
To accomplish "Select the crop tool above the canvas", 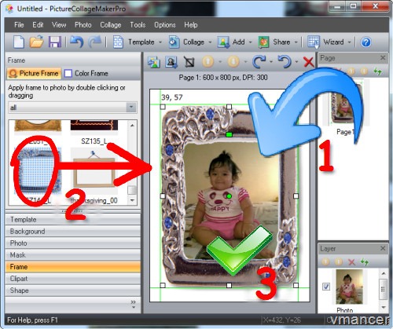I will point(189,62).
